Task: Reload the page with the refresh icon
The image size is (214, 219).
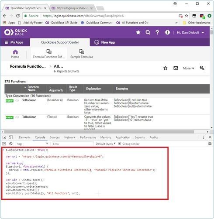Action: pyautogui.click(x=18, y=16)
